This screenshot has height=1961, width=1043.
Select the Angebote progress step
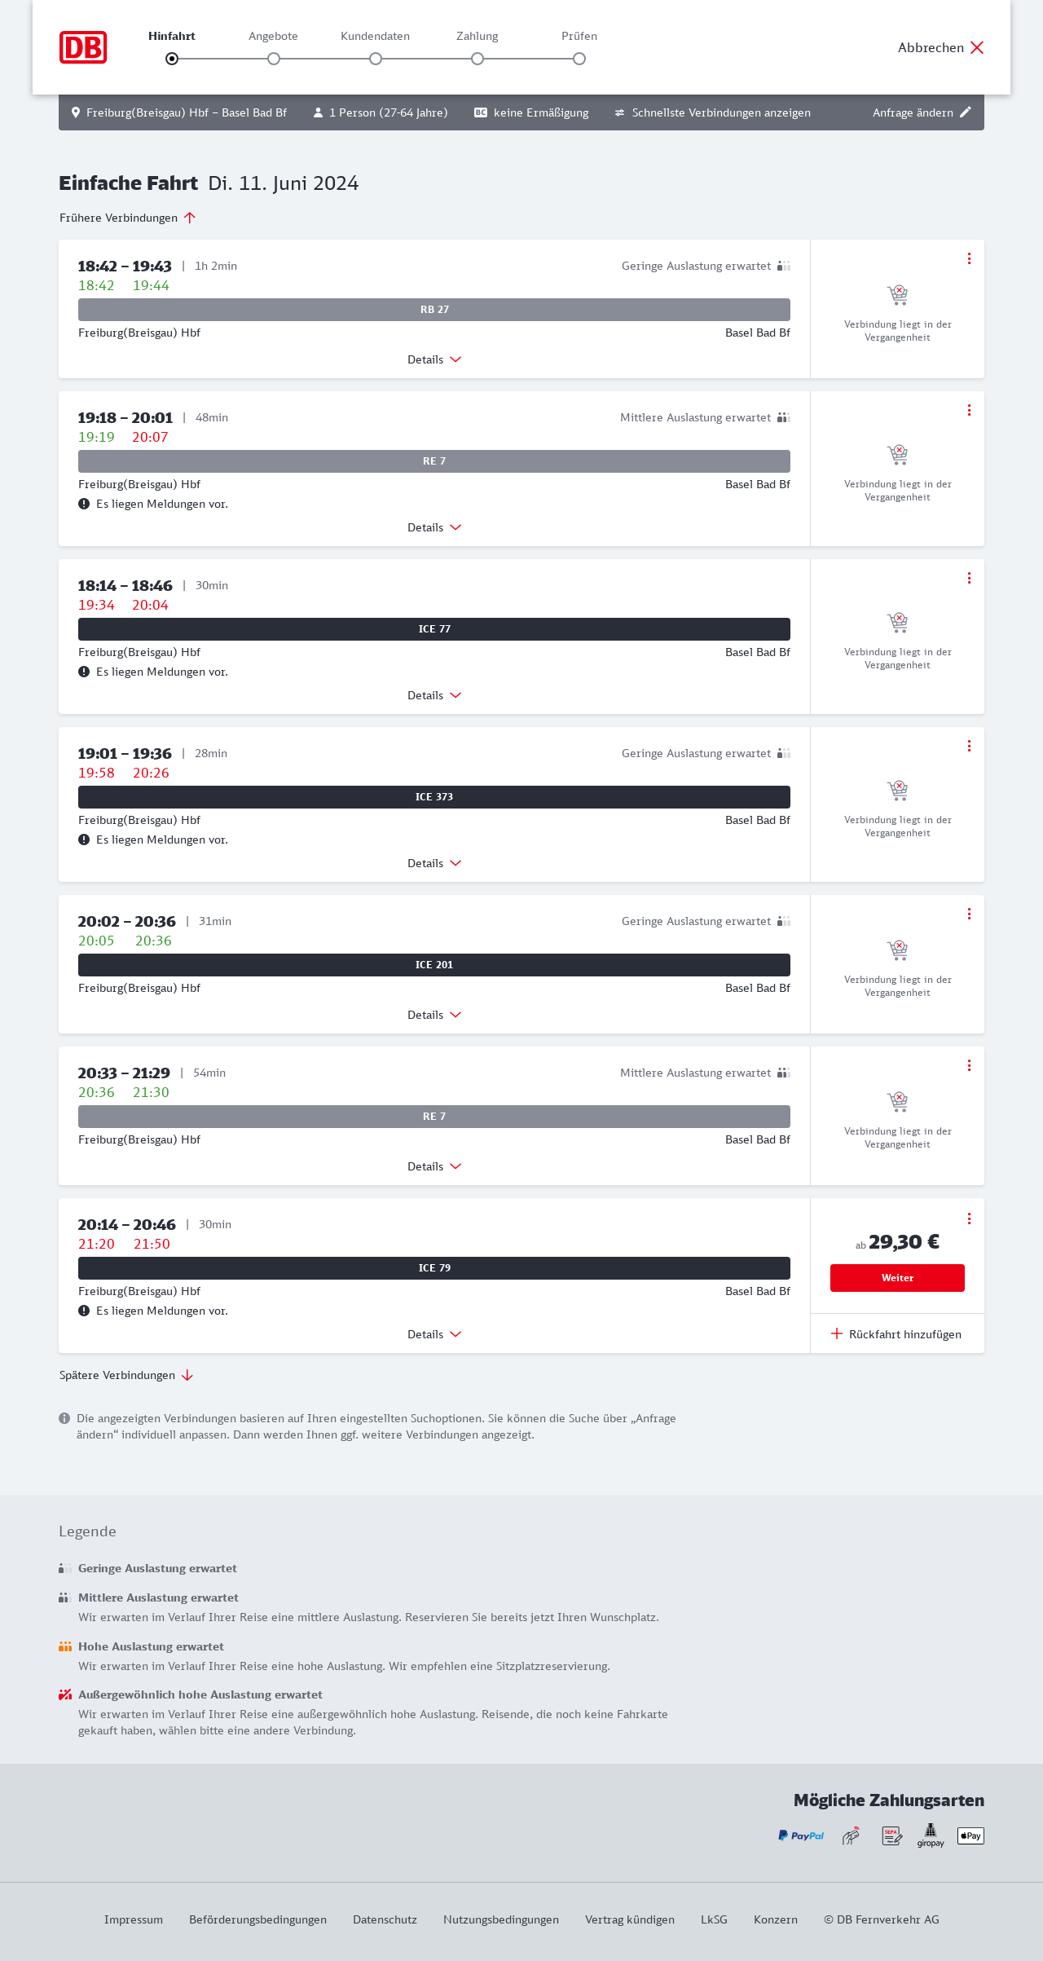point(274,59)
